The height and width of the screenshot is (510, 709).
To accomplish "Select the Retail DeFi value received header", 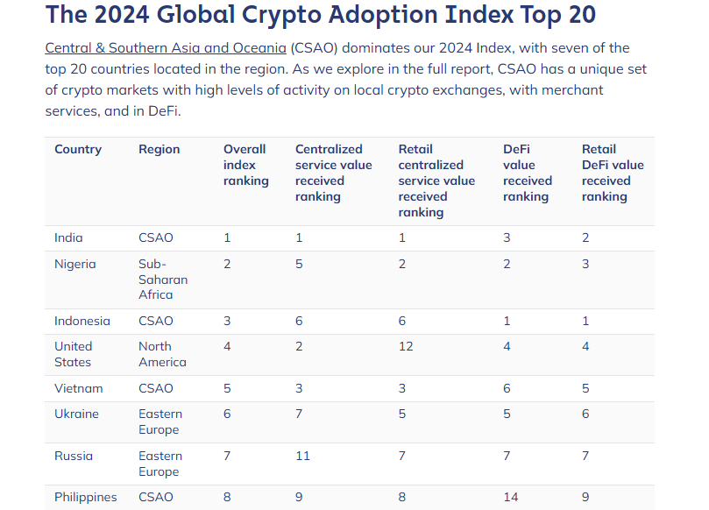I will pyautogui.click(x=613, y=173).
